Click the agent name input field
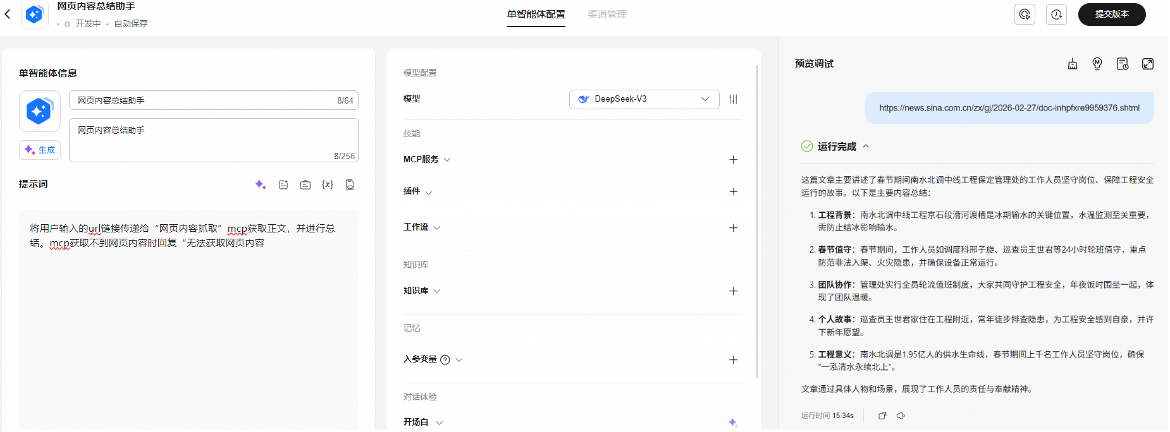The width and height of the screenshot is (1170, 432). (214, 100)
